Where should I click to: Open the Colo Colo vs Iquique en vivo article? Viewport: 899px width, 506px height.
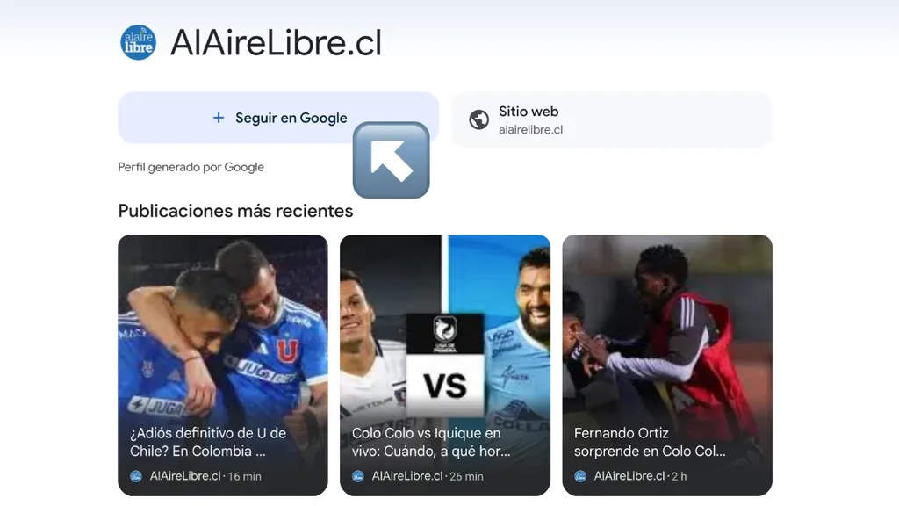point(445,365)
